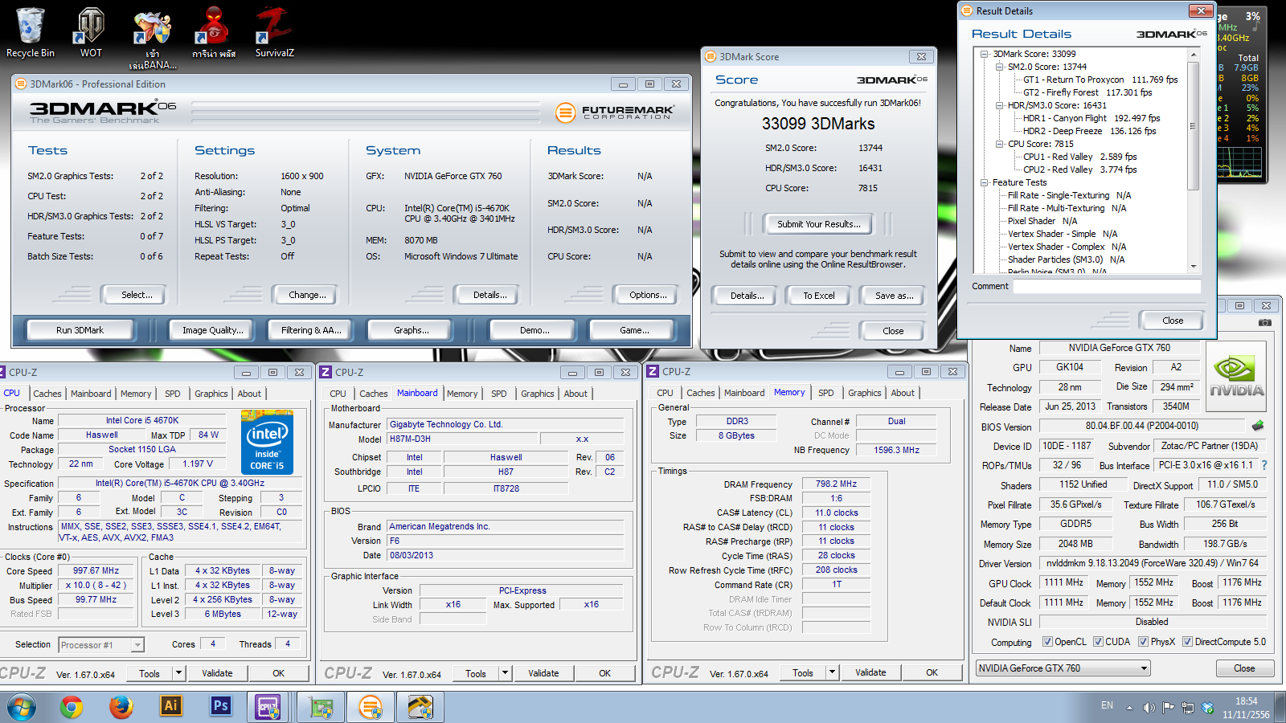Collapse the Feature Tests tree node

[x=985, y=182]
